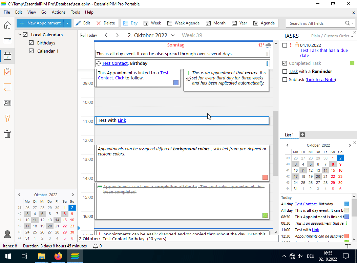357x263 pixels.
Task: Close the right-side mini calendar panel
Action: [355, 143]
